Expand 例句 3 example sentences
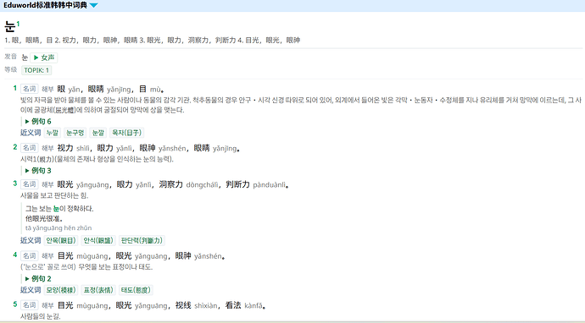Viewport: 585px width, 323px height. pyautogui.click(x=38, y=171)
